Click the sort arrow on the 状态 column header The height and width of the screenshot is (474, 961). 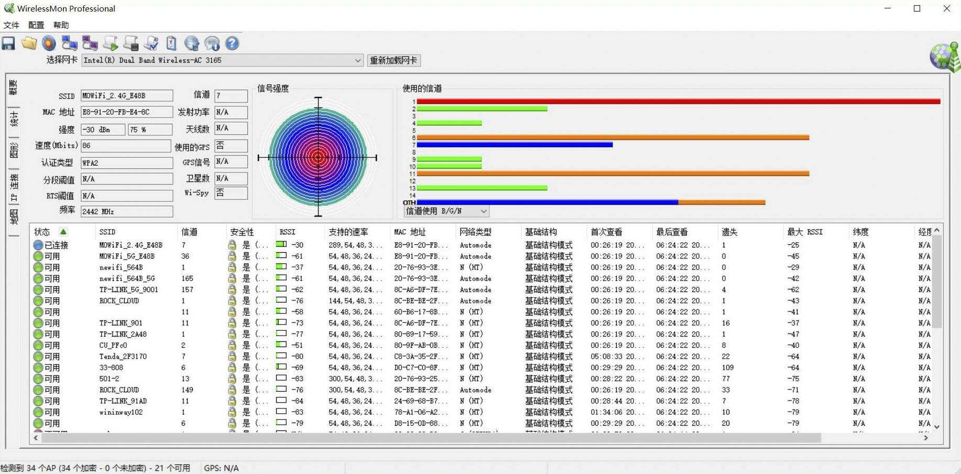(x=64, y=231)
